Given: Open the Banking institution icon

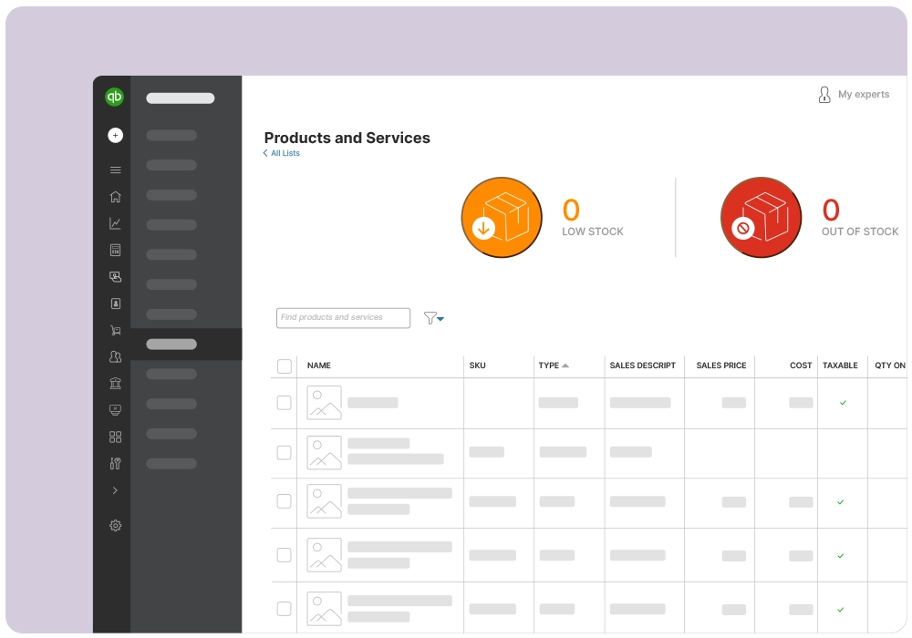Looking at the screenshot, I should coord(115,383).
